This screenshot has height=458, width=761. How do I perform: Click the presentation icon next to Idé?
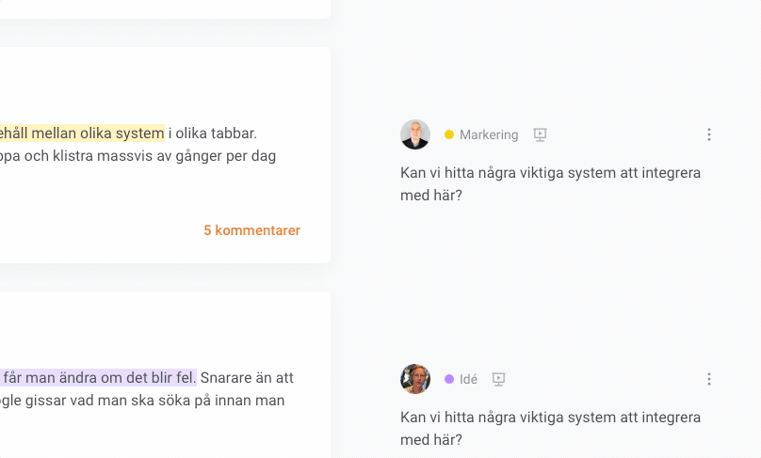point(498,379)
